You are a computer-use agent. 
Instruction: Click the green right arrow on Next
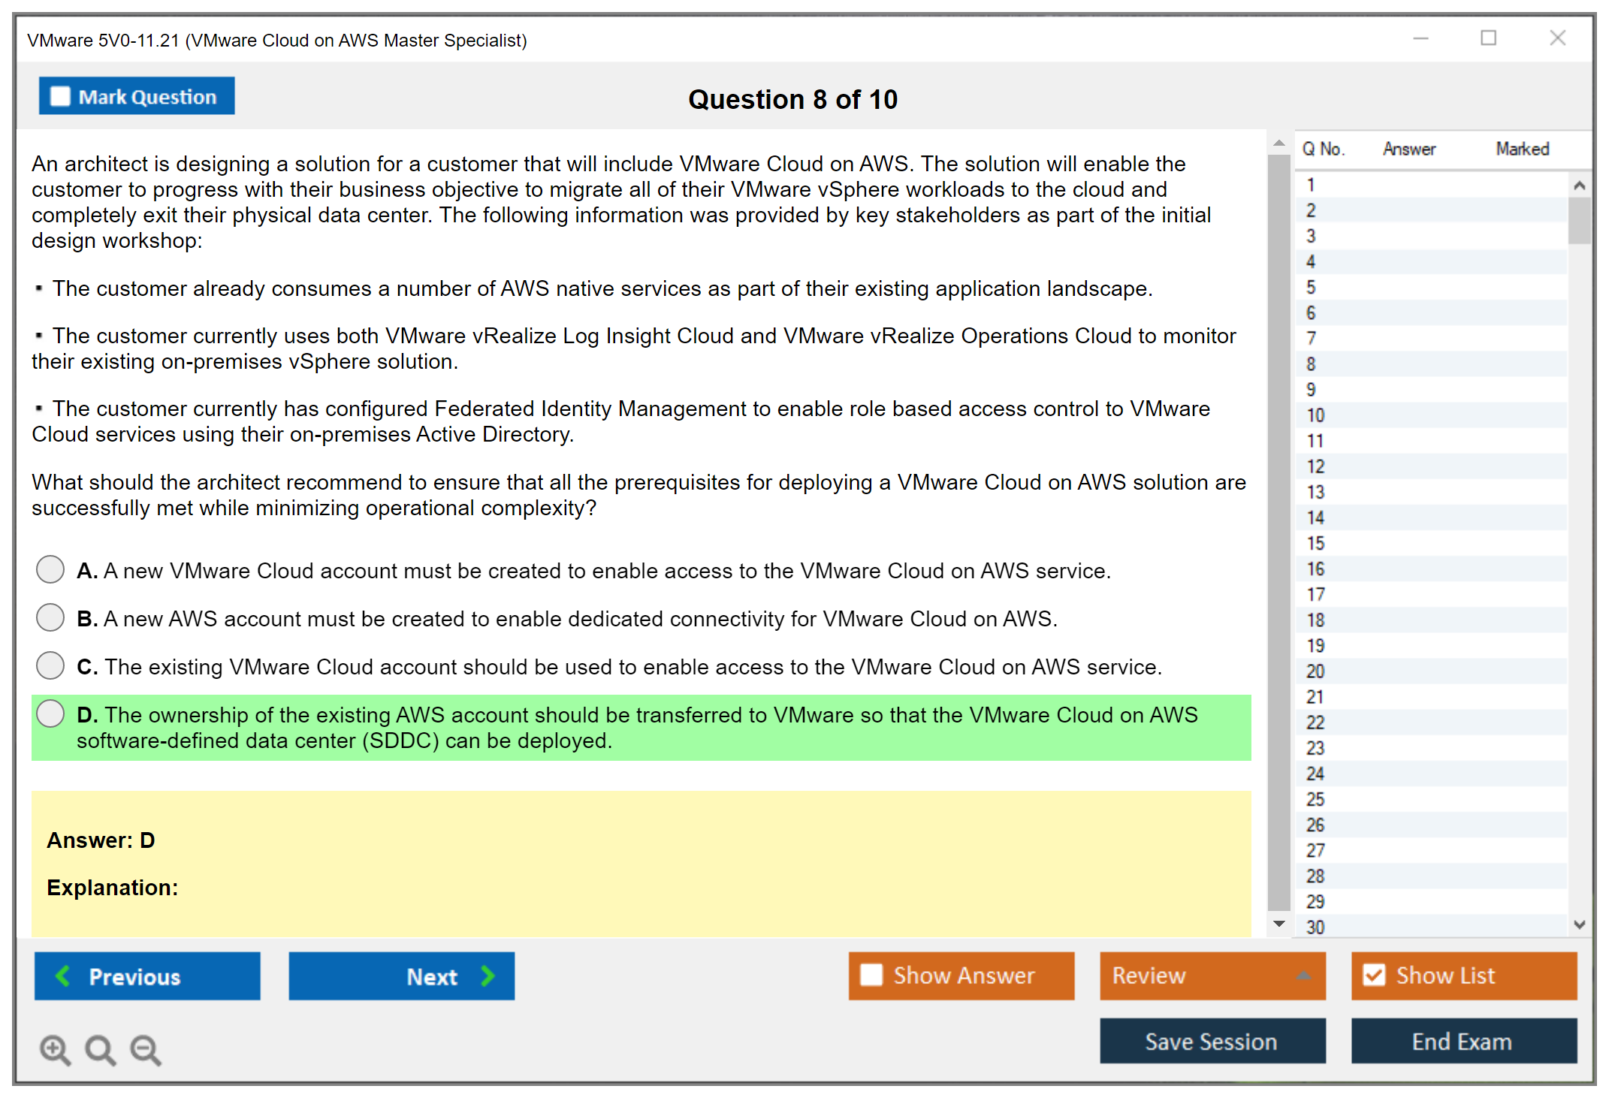[488, 976]
